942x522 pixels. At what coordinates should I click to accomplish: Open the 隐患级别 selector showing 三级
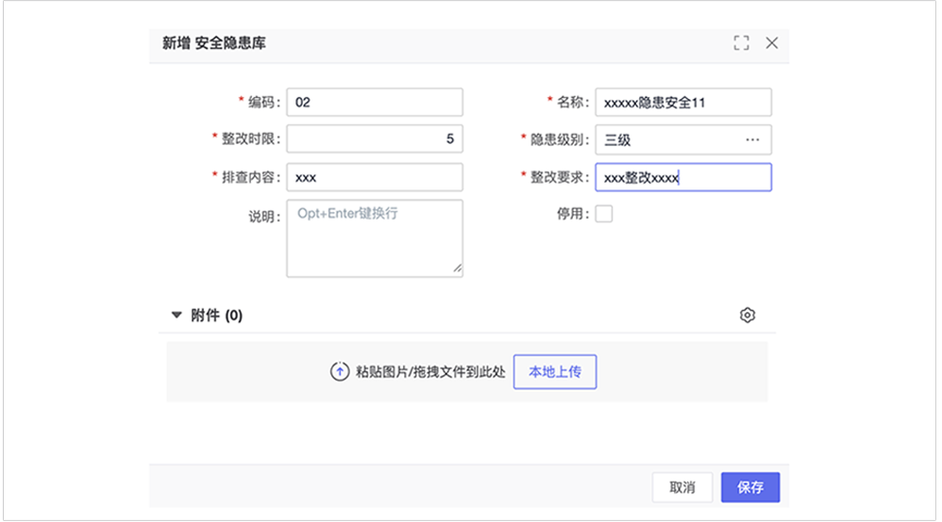tap(670, 139)
